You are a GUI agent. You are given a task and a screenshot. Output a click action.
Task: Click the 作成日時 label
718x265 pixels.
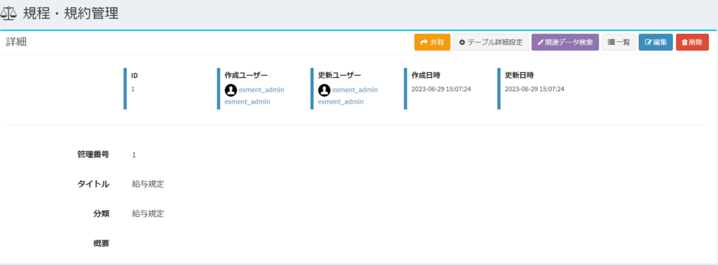[426, 75]
